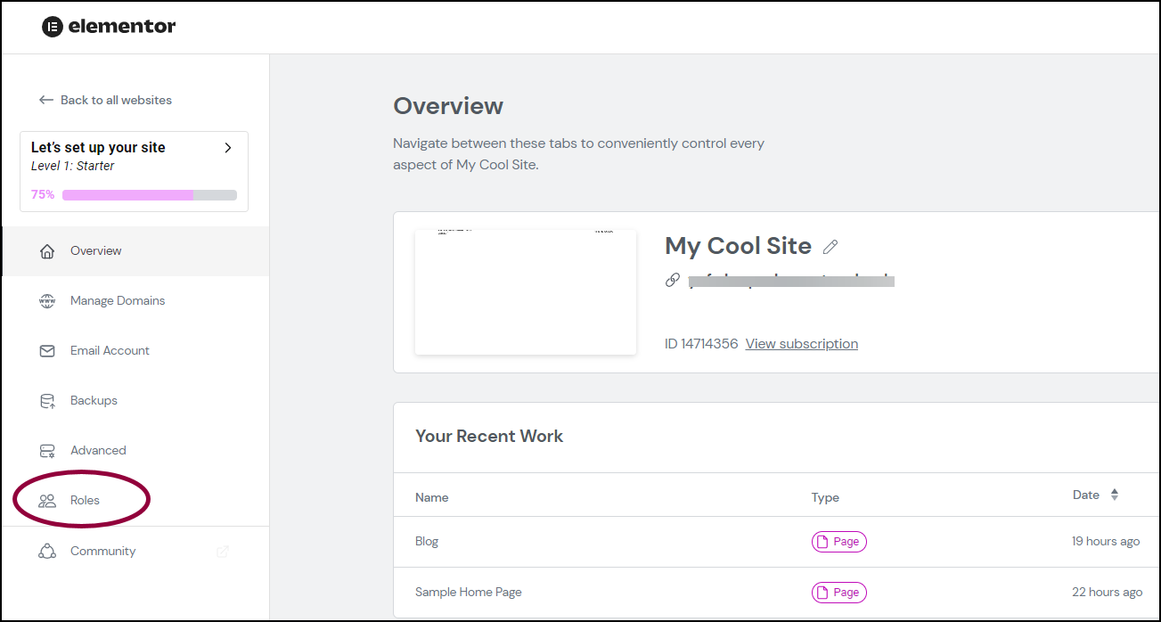The width and height of the screenshot is (1161, 622).
Task: Click Page badge in Blog row
Action: pos(839,542)
